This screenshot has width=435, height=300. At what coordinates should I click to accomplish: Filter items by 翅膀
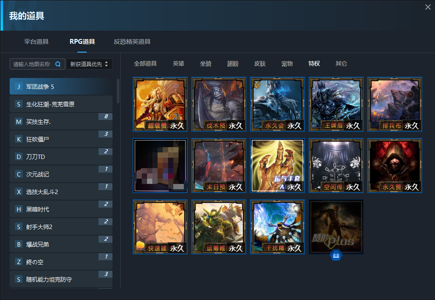click(x=233, y=64)
